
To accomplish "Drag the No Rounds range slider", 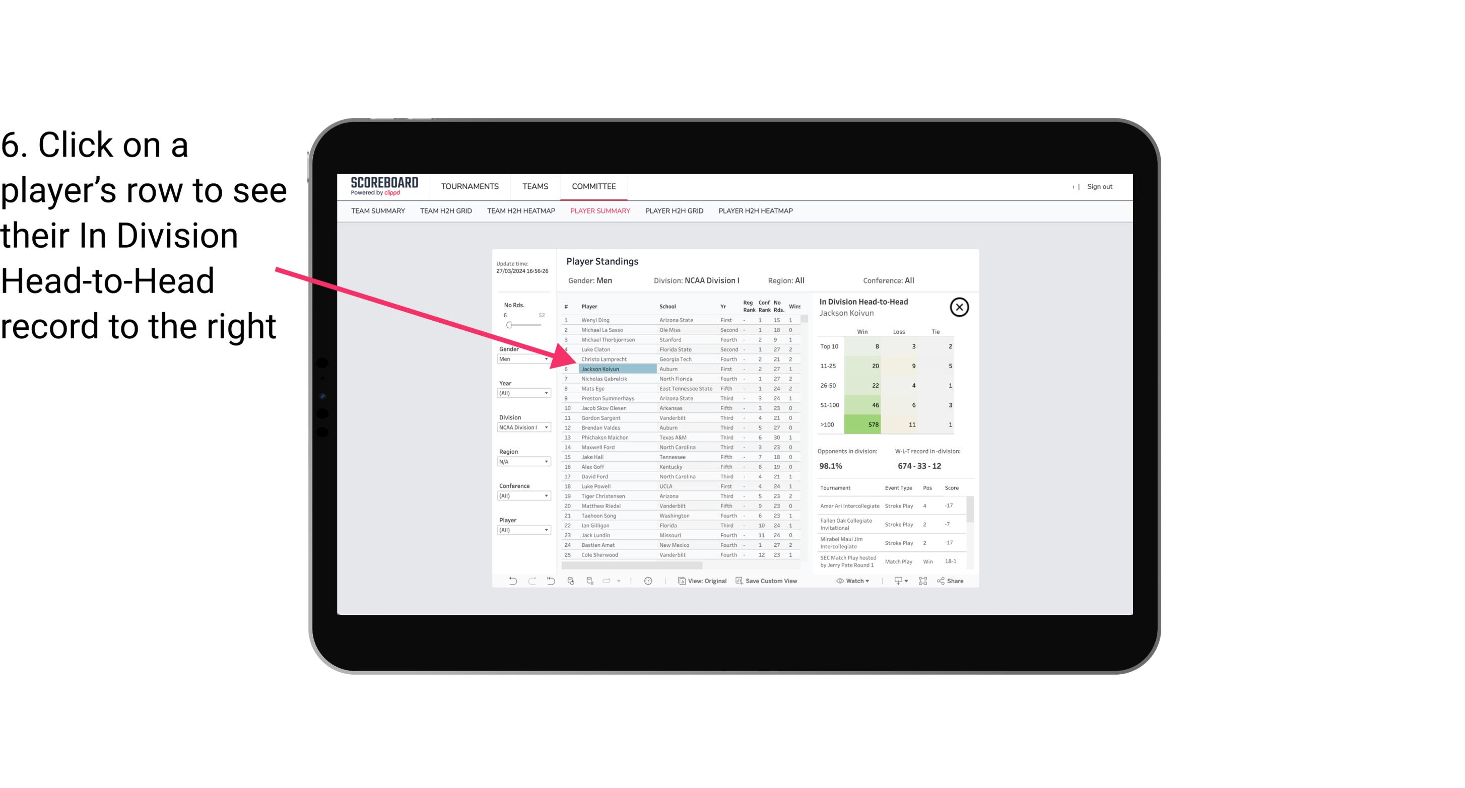I will (509, 325).
